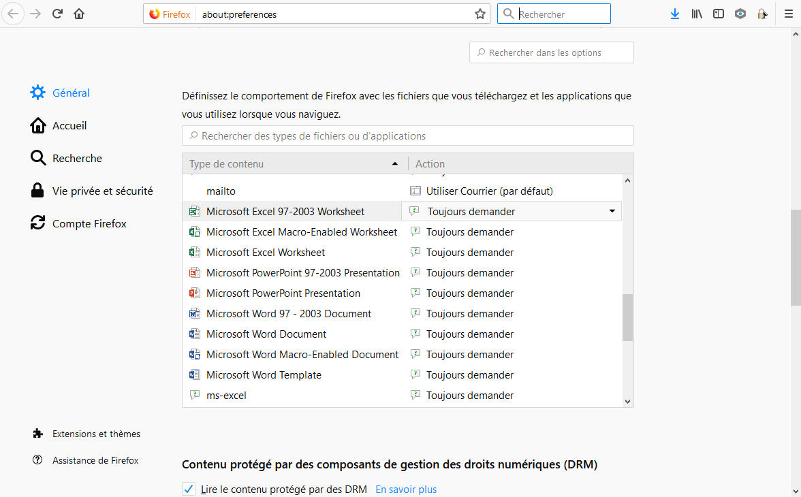This screenshot has width=801, height=497.
Task: Bookmark this page with the star icon
Action: tap(480, 14)
